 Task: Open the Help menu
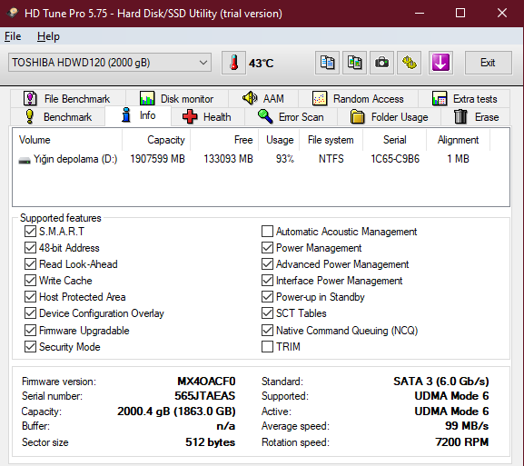pyautogui.click(x=48, y=36)
